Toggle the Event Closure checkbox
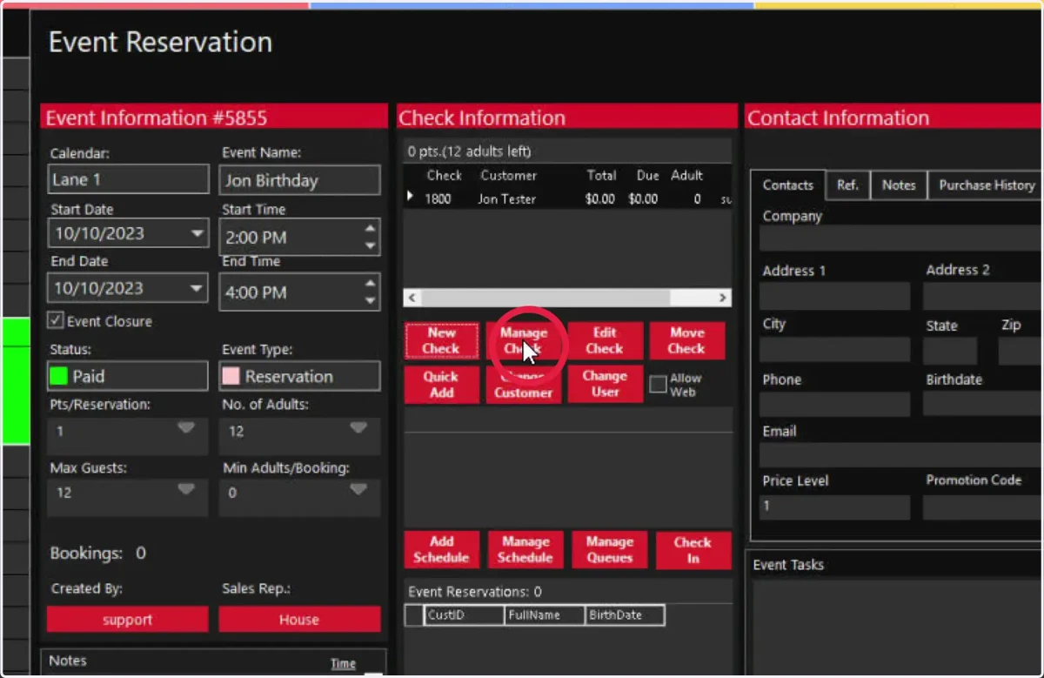Screen dimensions: 1044x678 click(x=56, y=321)
